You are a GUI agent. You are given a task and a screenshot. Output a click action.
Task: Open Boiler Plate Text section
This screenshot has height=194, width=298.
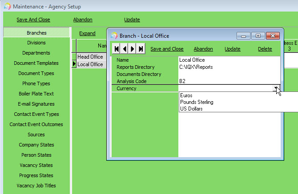(36, 94)
